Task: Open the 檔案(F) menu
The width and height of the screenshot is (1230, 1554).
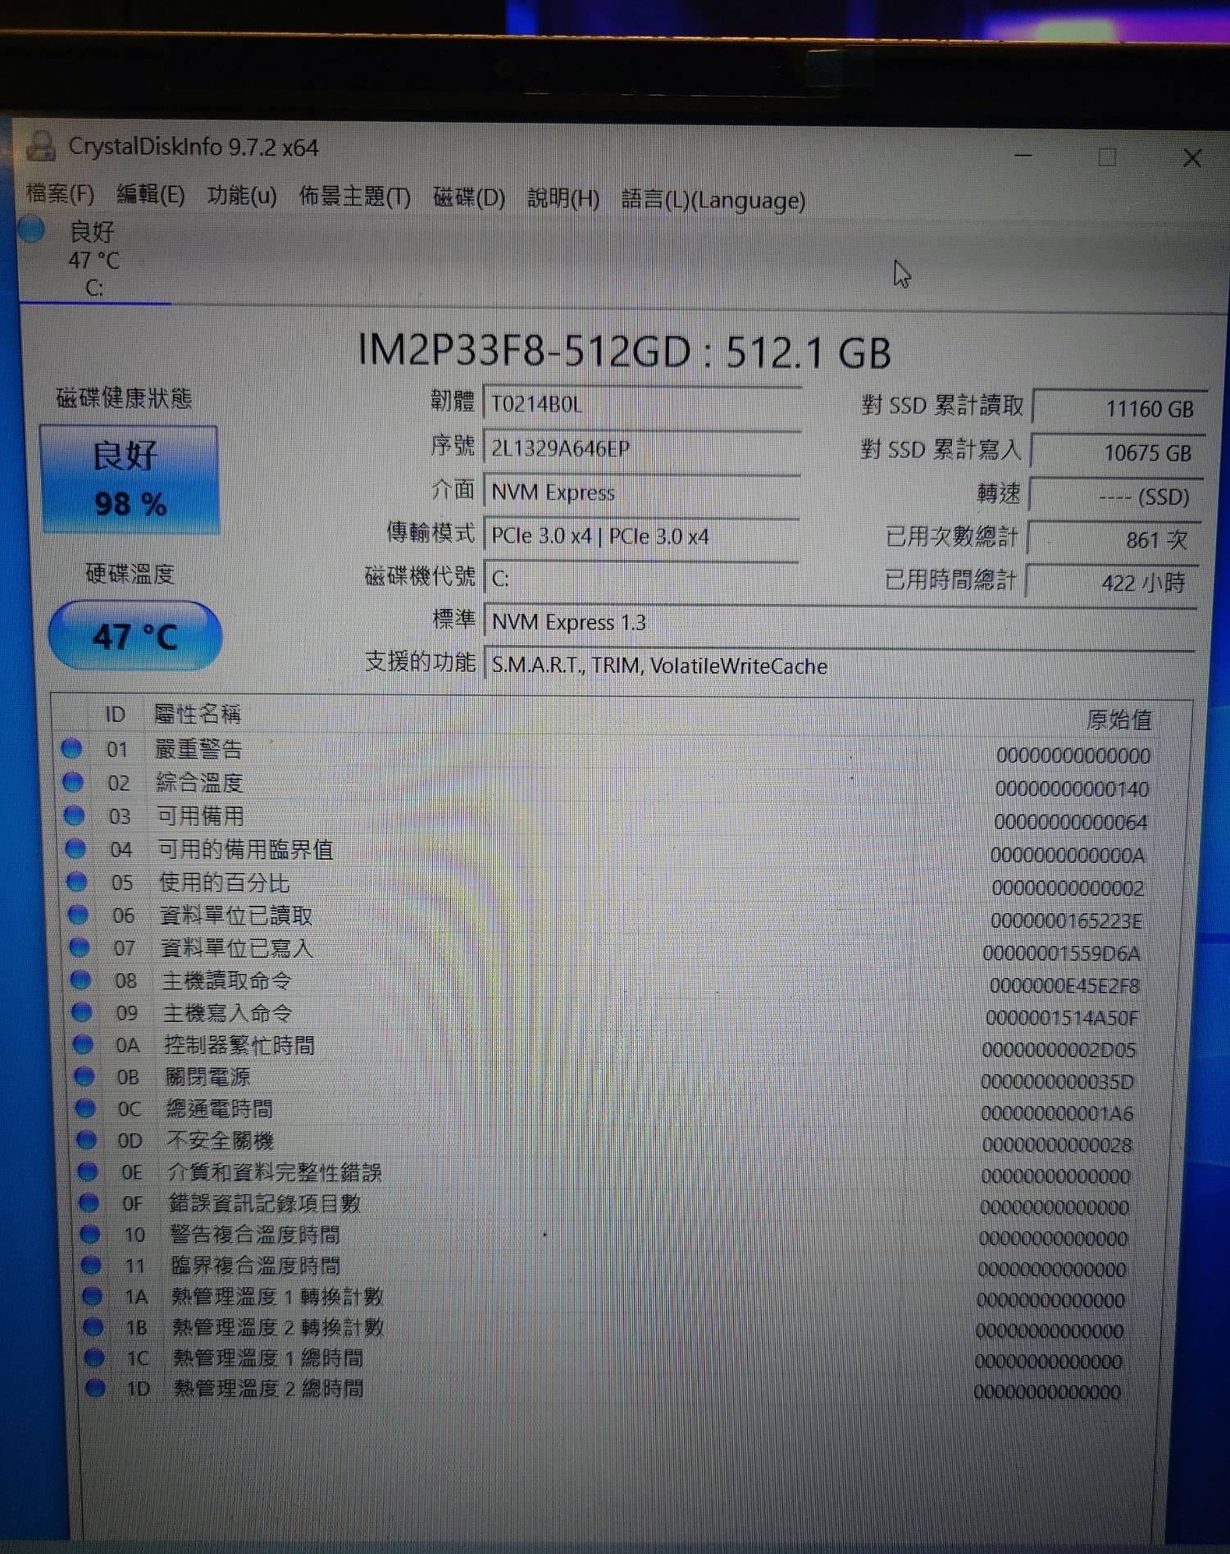Action: pos(60,193)
